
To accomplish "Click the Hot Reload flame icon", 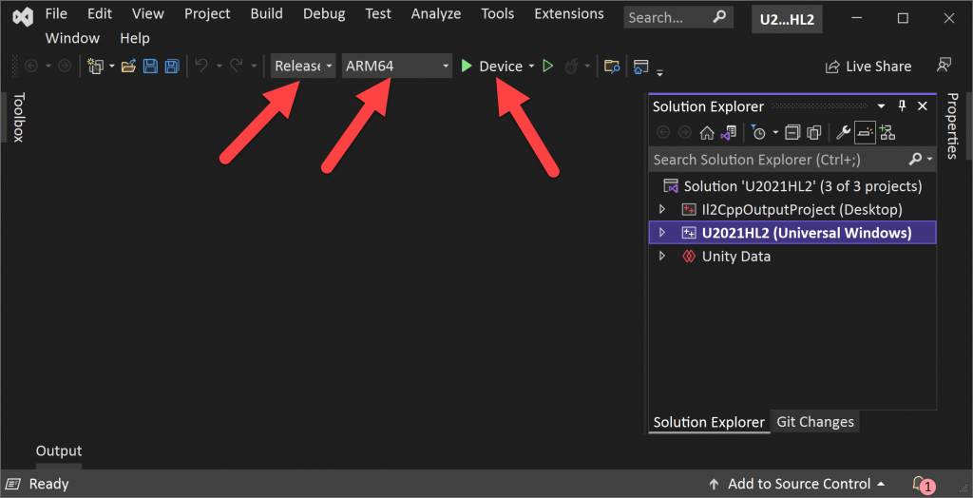I will 571,66.
